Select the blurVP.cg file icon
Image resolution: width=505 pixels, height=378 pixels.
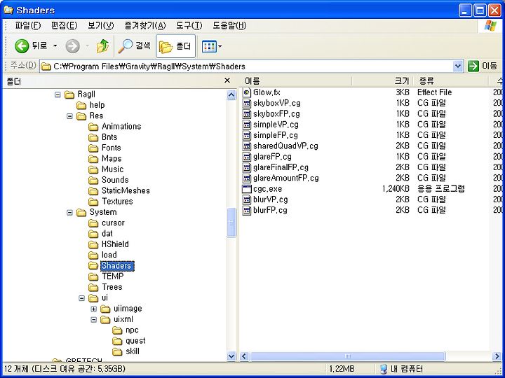click(x=247, y=199)
